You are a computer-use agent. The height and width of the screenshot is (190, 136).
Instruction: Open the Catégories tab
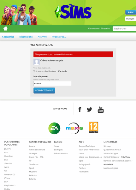[8, 37]
